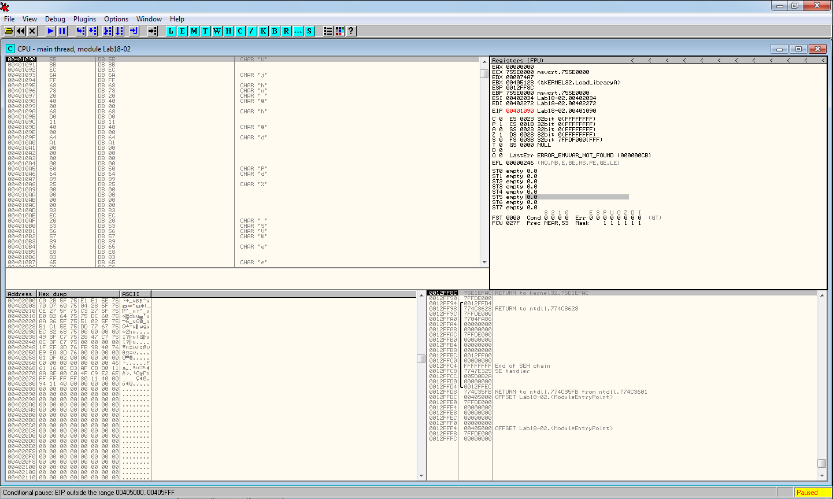
Task: Pause execution with the pause icon
Action: point(62,31)
